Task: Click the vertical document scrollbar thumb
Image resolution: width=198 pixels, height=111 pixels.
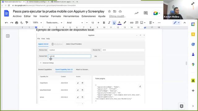Action: point(186,63)
